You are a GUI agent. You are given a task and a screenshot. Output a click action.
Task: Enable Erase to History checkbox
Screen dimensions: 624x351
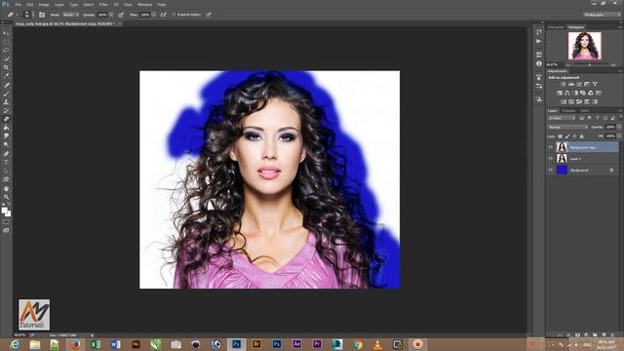[174, 15]
